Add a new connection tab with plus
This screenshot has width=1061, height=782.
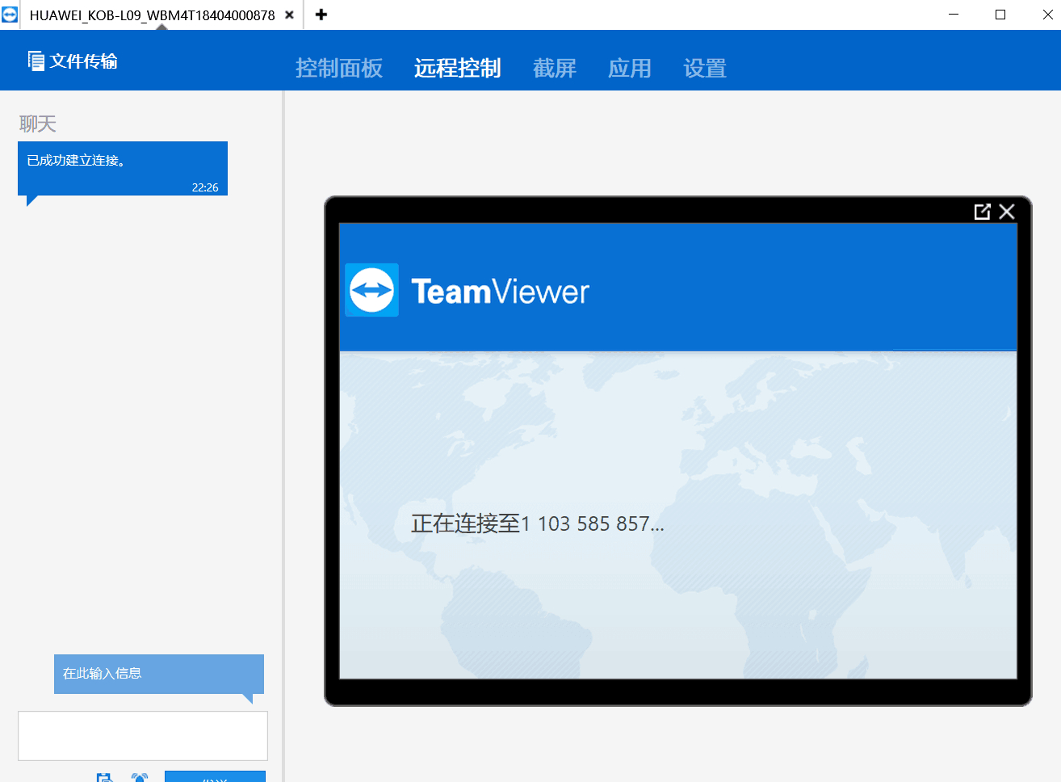tap(321, 15)
